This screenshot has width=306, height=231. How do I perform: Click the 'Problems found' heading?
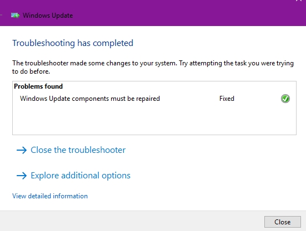pos(38,86)
